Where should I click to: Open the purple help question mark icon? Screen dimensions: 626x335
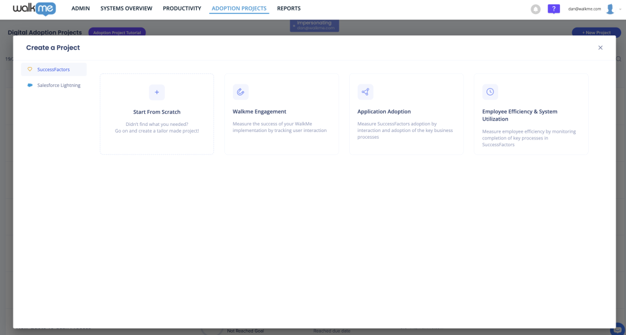(x=553, y=9)
